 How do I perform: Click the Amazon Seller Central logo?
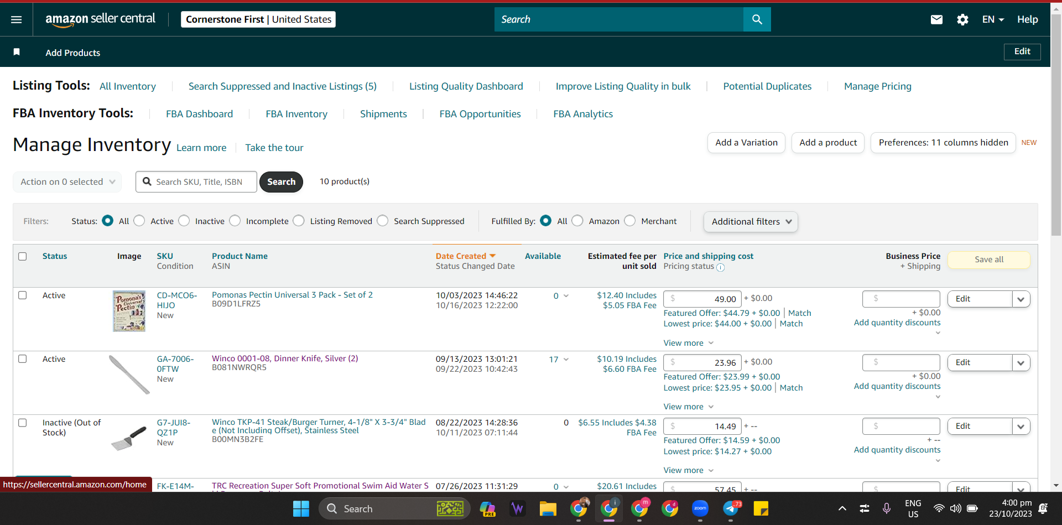point(100,19)
